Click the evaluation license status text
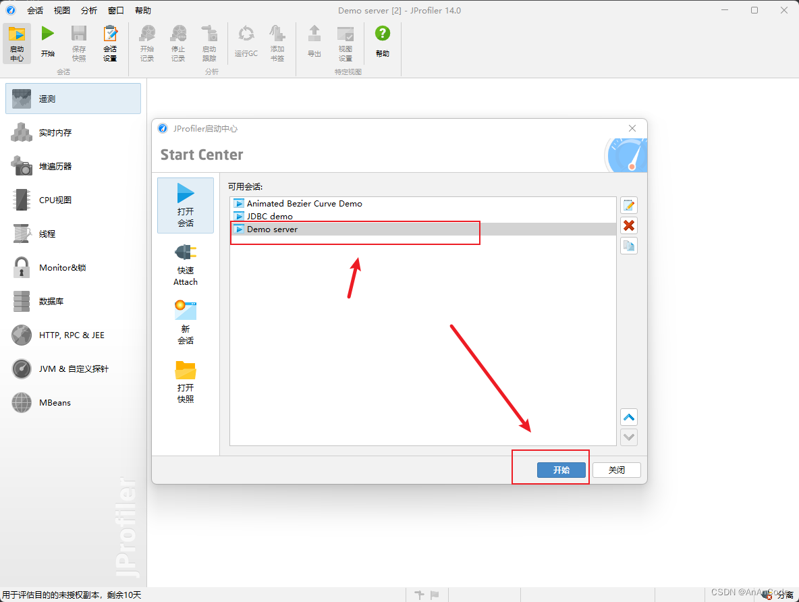 coord(72,595)
